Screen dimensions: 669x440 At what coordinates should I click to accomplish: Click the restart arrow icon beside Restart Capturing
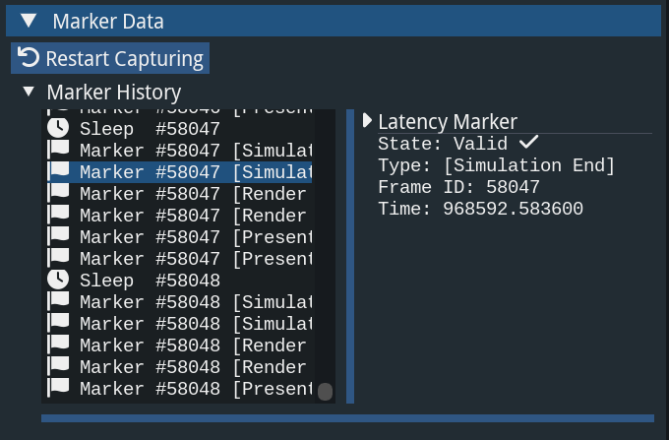30,58
